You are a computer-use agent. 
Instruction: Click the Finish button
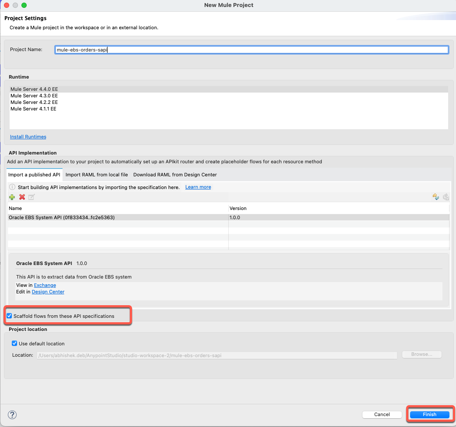pyautogui.click(x=429, y=414)
